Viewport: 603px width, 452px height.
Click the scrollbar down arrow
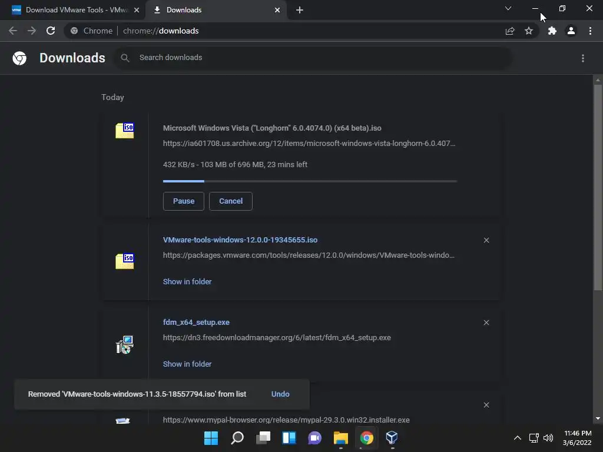tap(598, 418)
